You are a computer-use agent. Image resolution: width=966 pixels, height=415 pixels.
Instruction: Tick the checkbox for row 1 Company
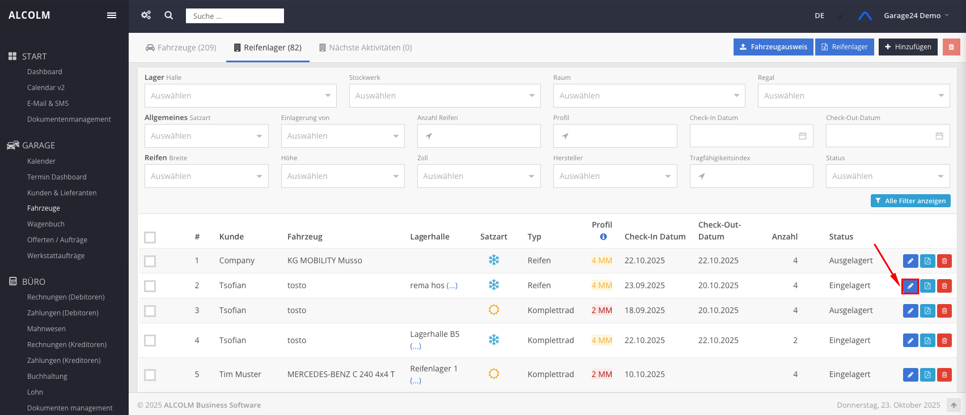click(x=150, y=261)
